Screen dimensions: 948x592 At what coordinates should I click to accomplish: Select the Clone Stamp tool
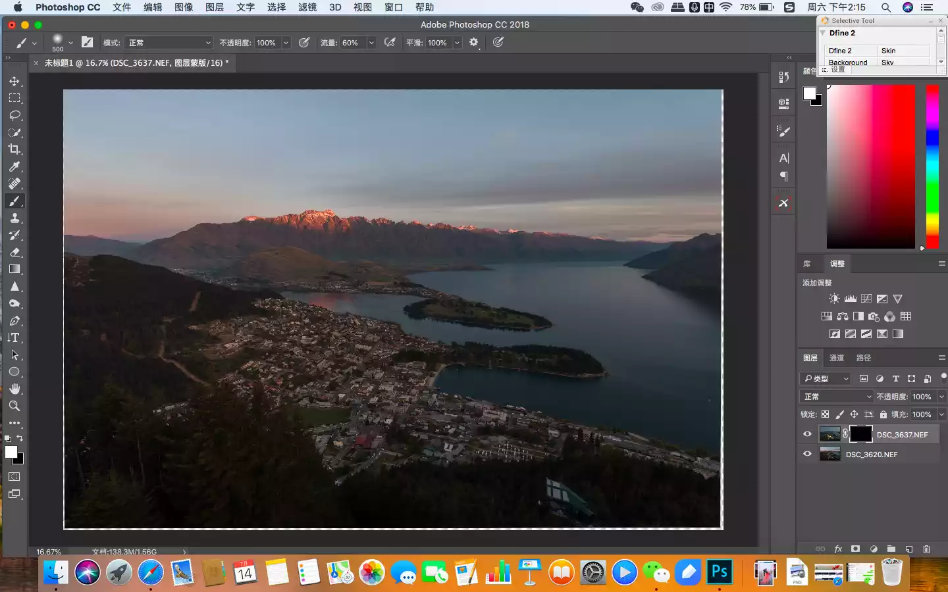(14, 218)
